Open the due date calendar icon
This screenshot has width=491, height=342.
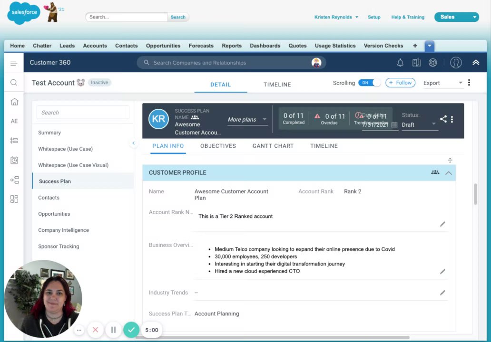(394, 125)
